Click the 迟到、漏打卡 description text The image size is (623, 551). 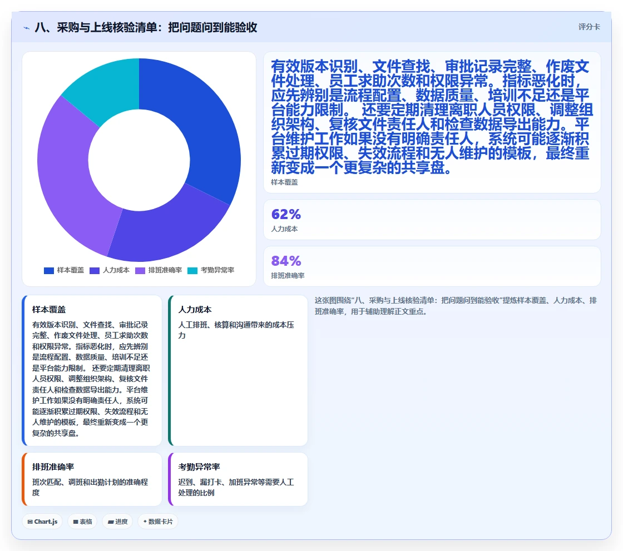(x=236, y=488)
